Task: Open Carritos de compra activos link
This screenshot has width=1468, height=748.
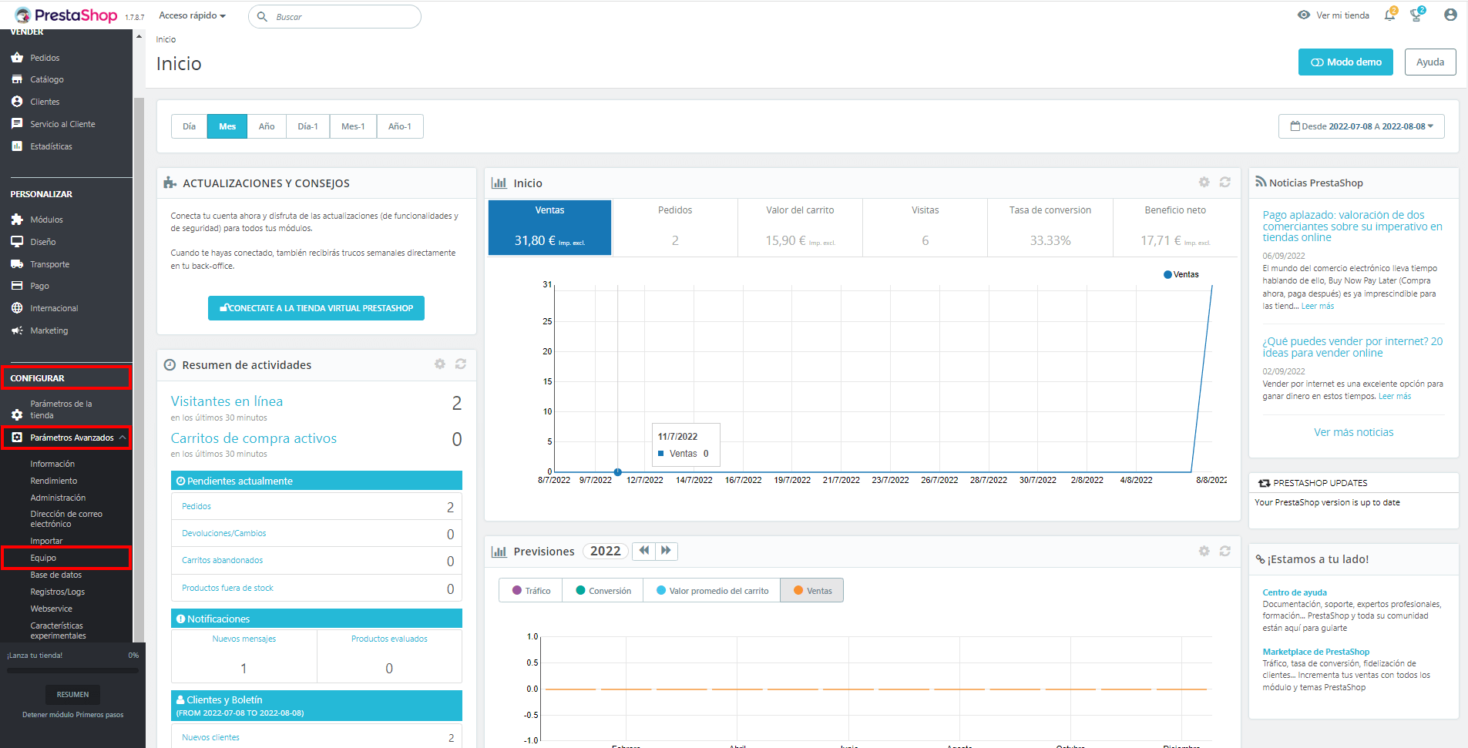Action: click(254, 438)
